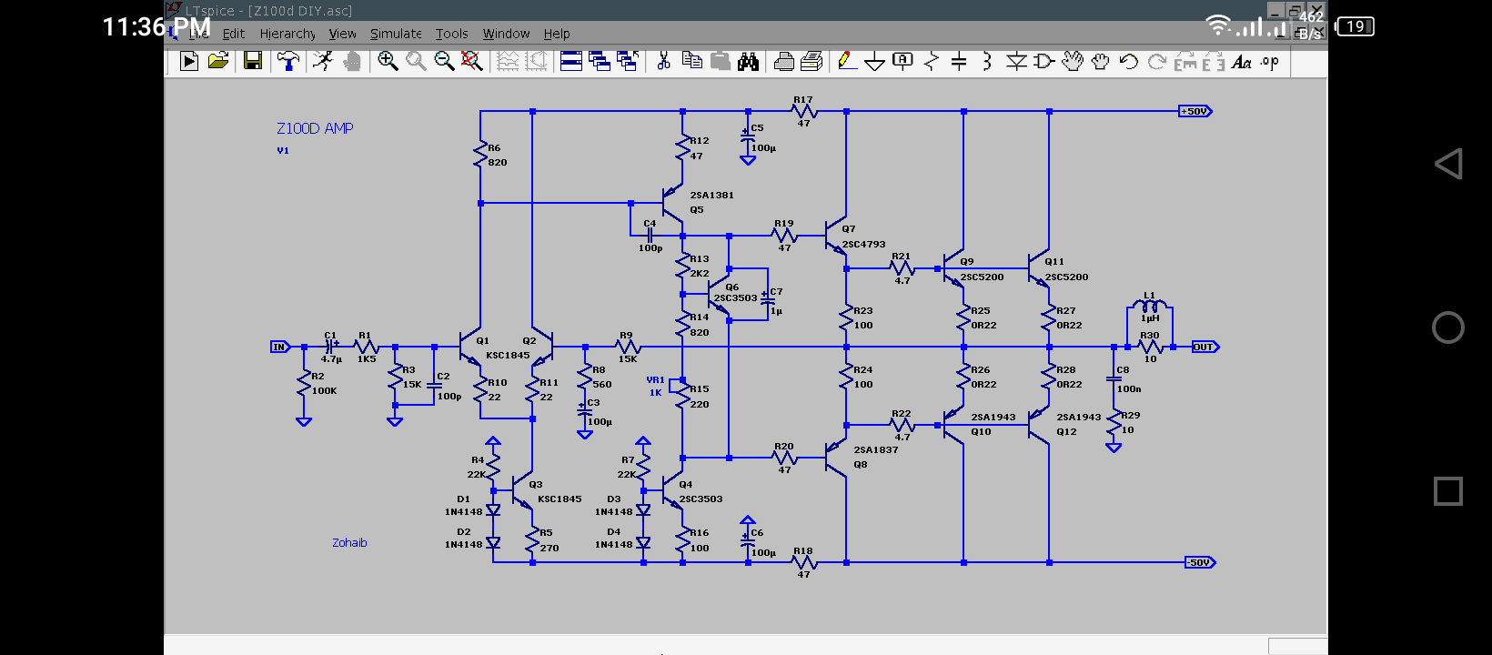
Task: Open the Control Panel hammer icon
Action: pos(288,61)
